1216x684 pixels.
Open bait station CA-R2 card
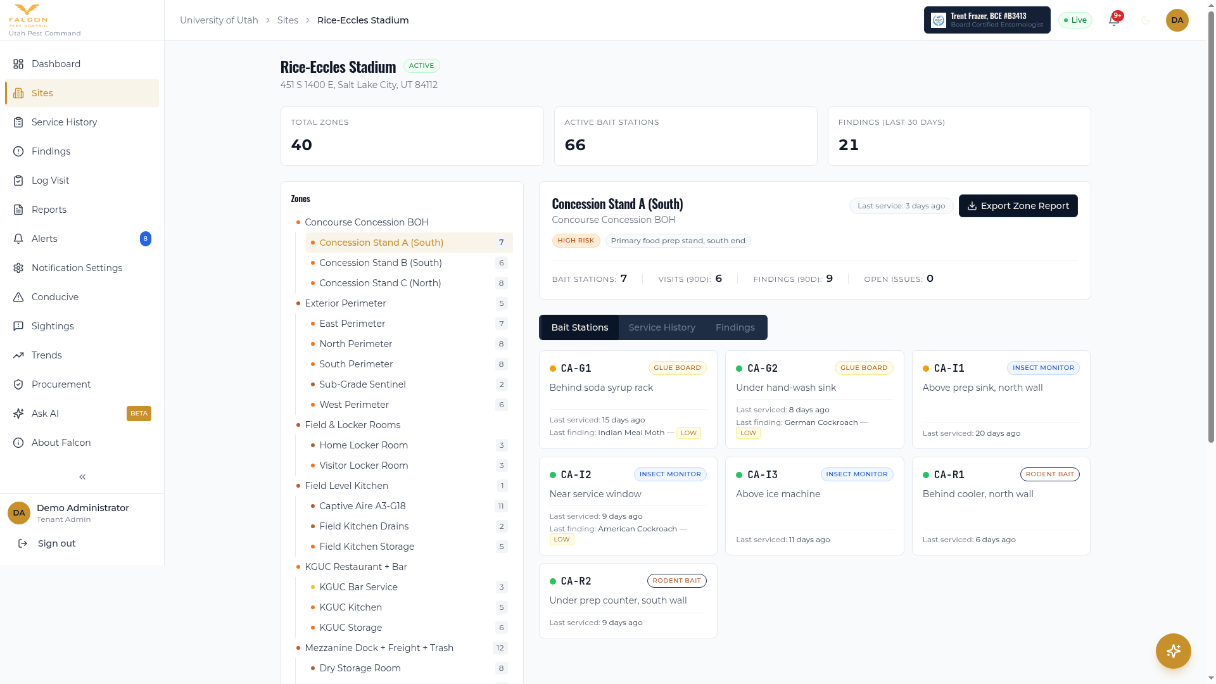point(628,600)
